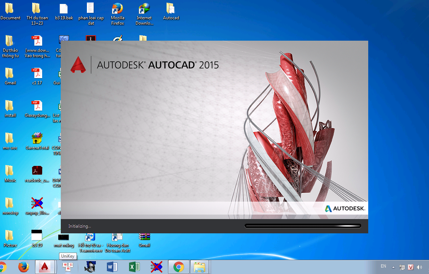Click the AutoCAD initialization progress bar
429x274 pixels.
[x=302, y=226]
